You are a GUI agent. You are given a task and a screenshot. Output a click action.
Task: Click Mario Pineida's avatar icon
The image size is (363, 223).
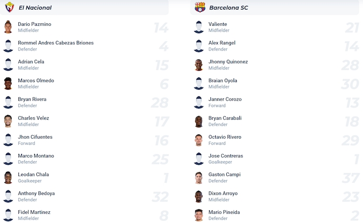pyautogui.click(x=198, y=215)
